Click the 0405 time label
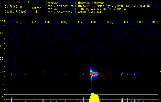Viewport: 161px width, 102px height. pyautogui.click(x=79, y=22)
